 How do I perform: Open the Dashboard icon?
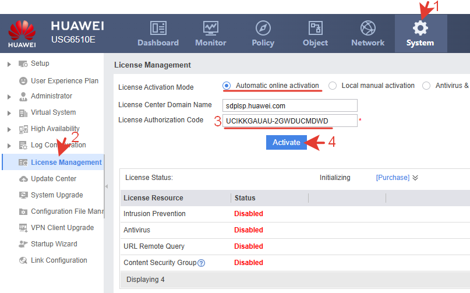click(158, 28)
